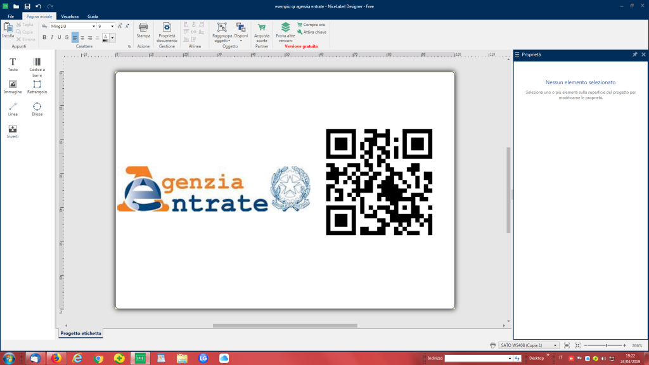Open the MingLiU font name dropdown

pos(94,26)
